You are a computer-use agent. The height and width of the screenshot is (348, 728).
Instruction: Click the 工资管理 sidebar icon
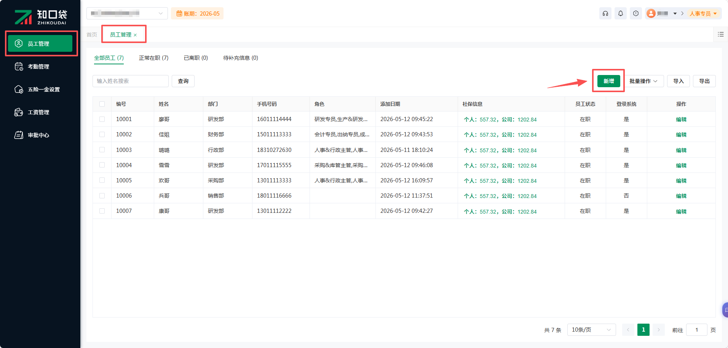tap(19, 112)
